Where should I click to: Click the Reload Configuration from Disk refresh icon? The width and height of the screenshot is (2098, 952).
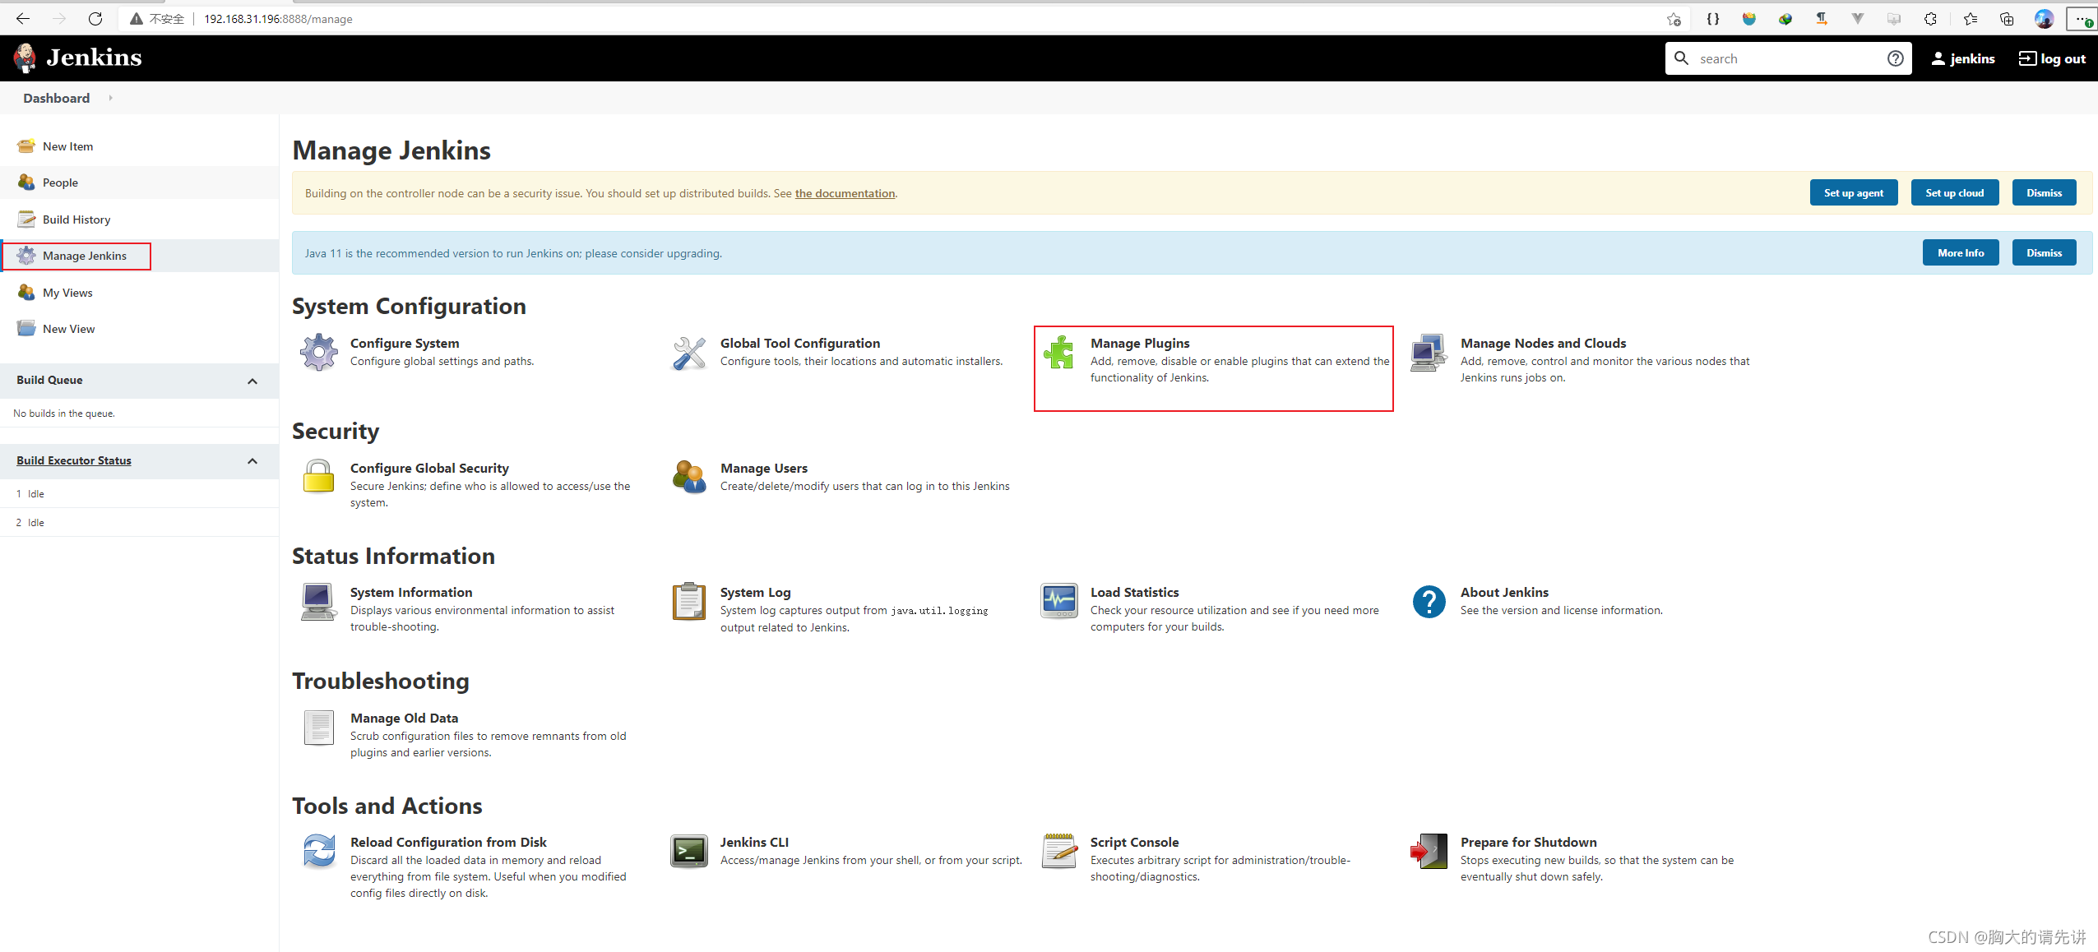tap(318, 852)
